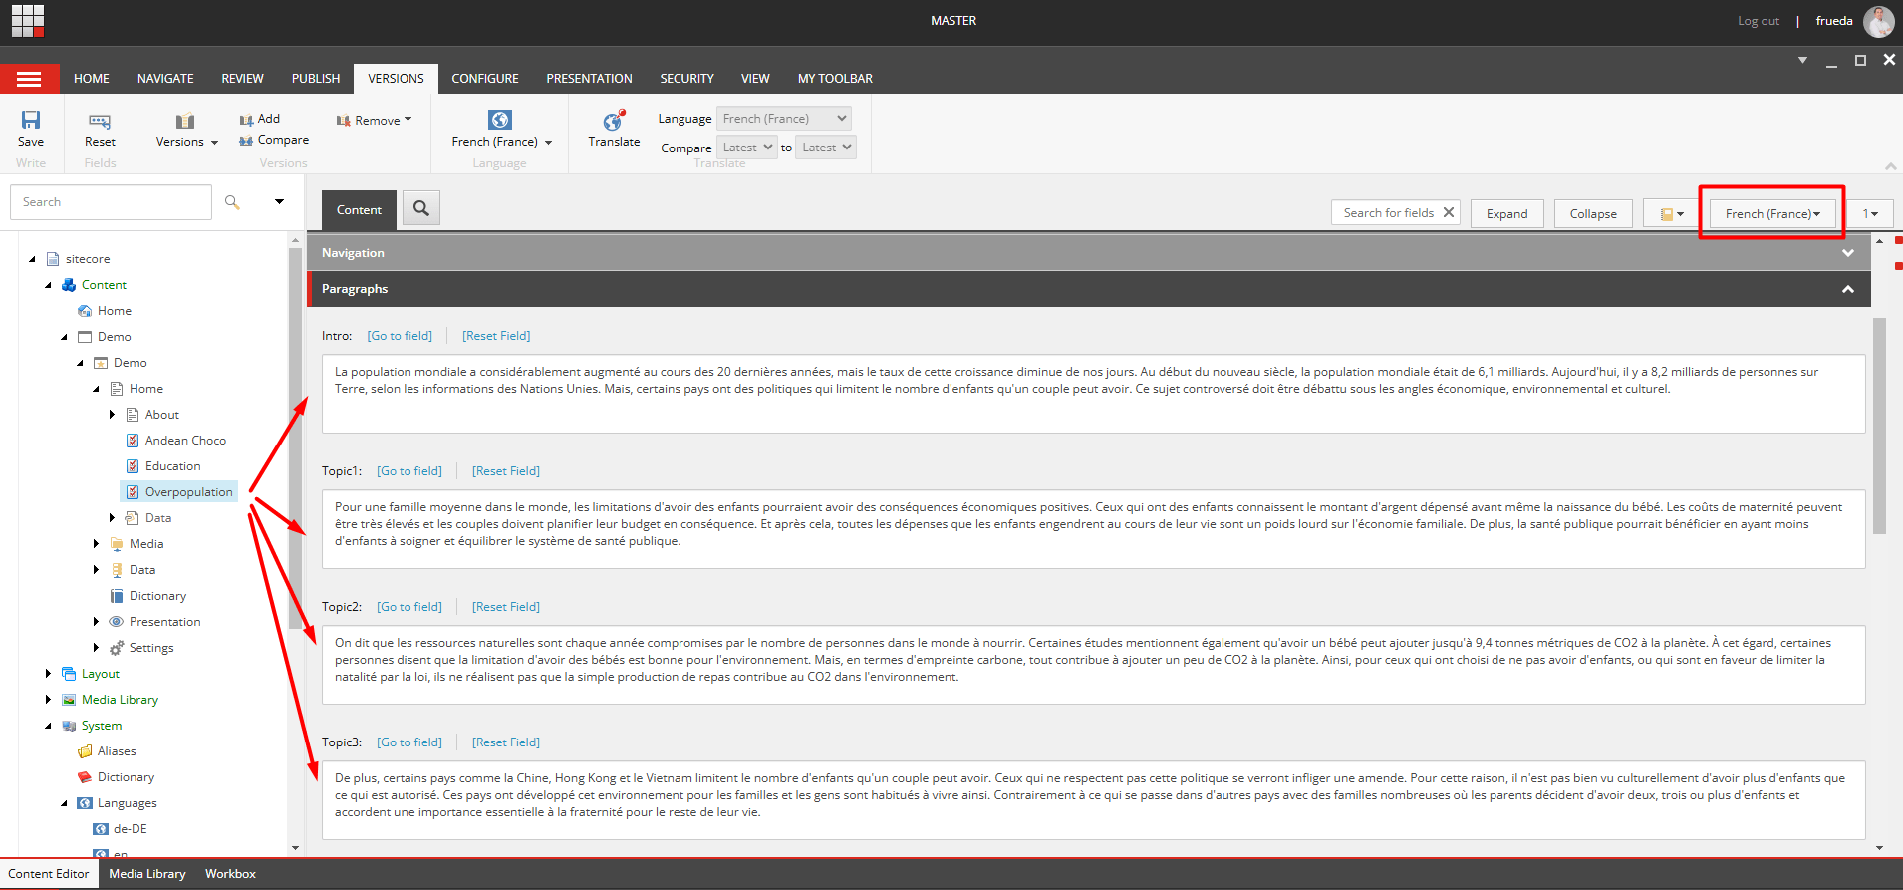Open the Remove dropdown arrow
The image size is (1903, 890).
coord(408,120)
